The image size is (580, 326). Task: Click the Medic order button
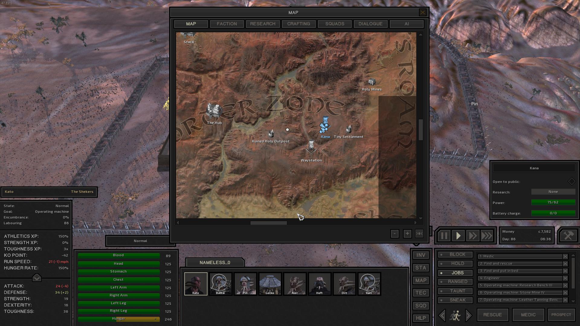[528, 315]
